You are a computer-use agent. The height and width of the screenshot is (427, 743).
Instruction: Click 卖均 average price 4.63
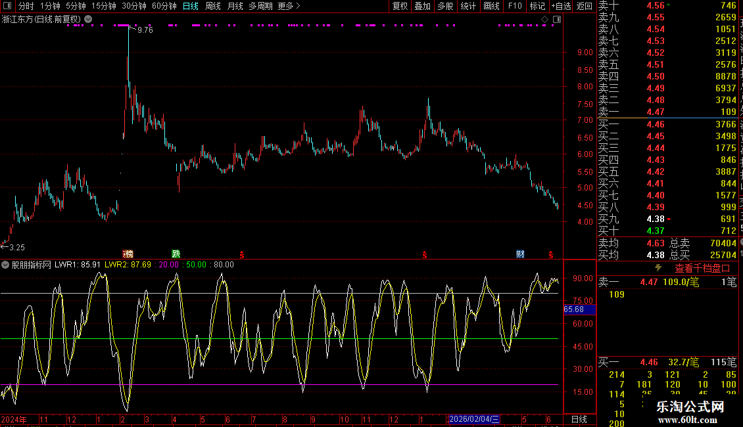[656, 243]
